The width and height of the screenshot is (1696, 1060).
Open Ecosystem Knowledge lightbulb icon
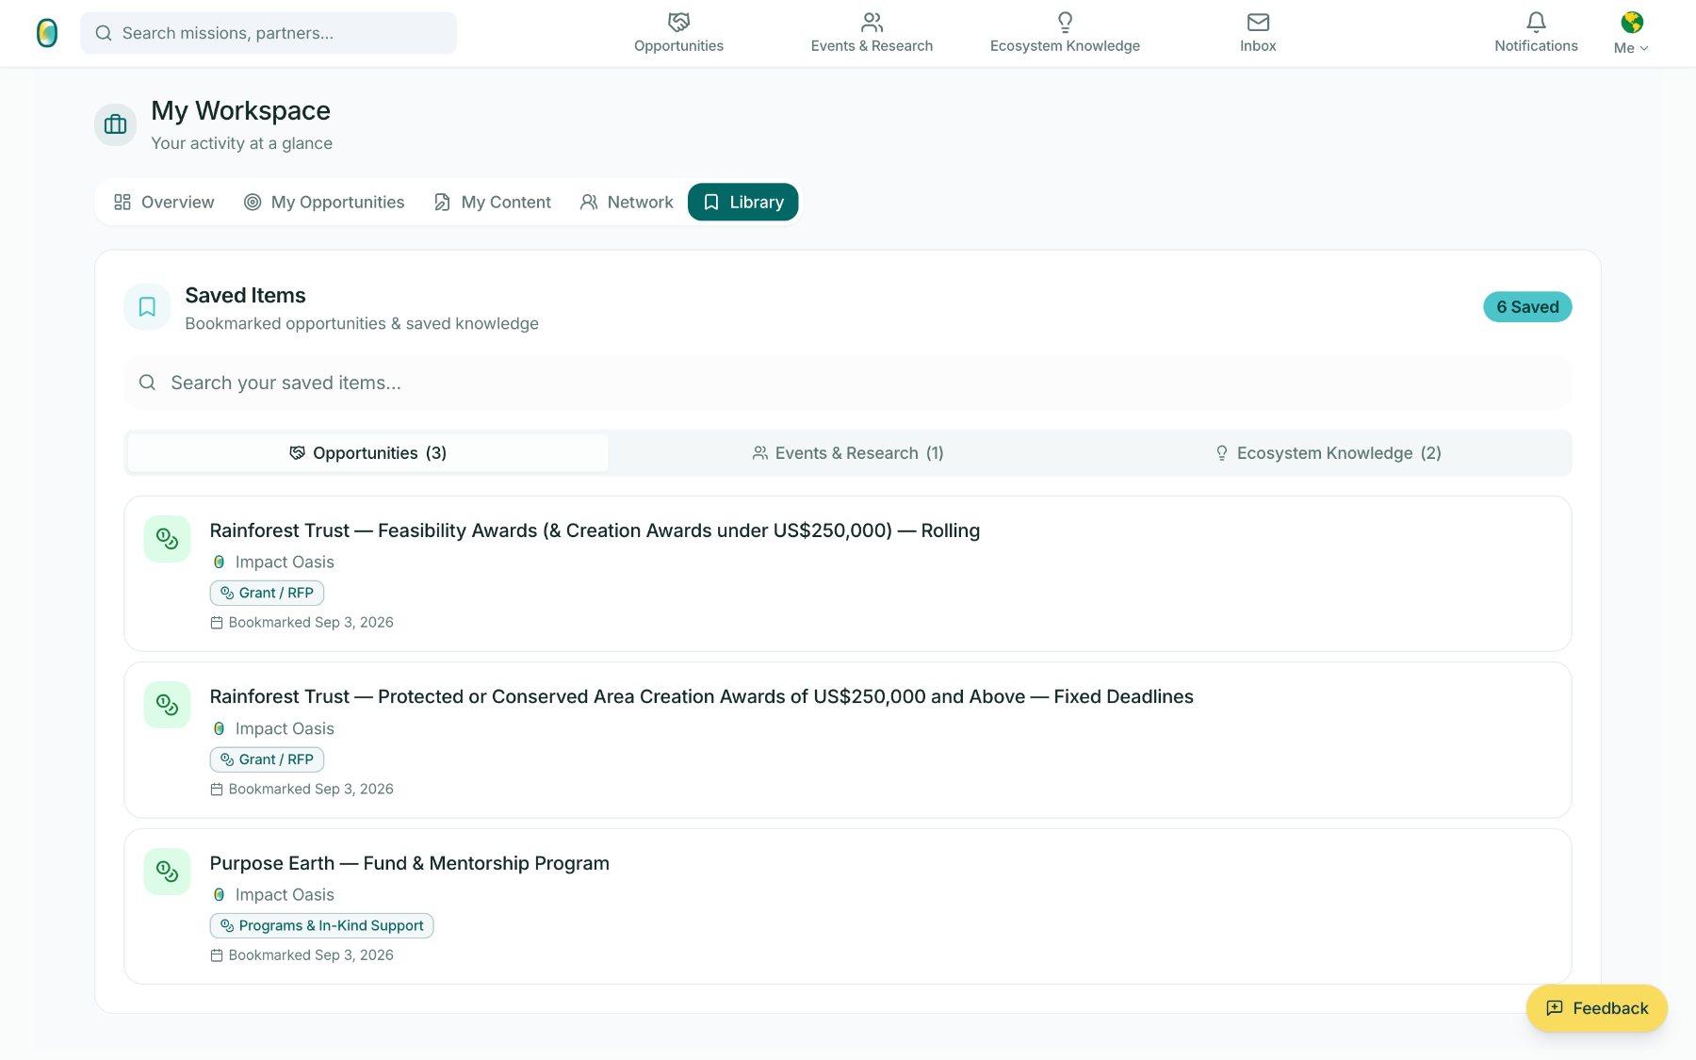coord(1065,22)
